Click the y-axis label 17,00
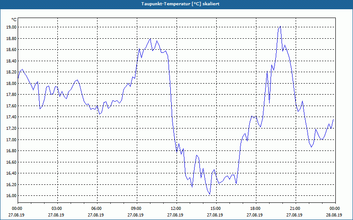Viewport: 353px width, 220px height. [12, 139]
